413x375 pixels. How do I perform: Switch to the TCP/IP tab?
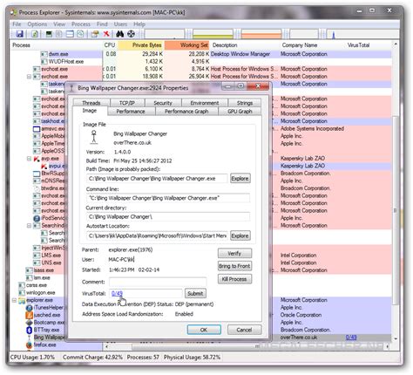pyautogui.click(x=127, y=103)
